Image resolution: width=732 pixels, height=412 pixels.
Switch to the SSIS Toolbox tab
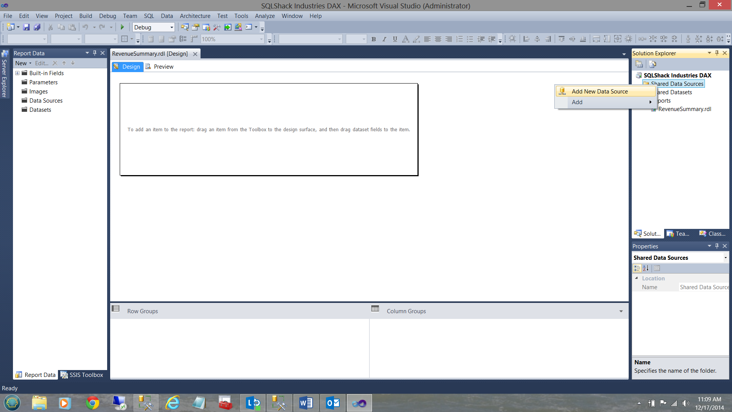click(82, 375)
